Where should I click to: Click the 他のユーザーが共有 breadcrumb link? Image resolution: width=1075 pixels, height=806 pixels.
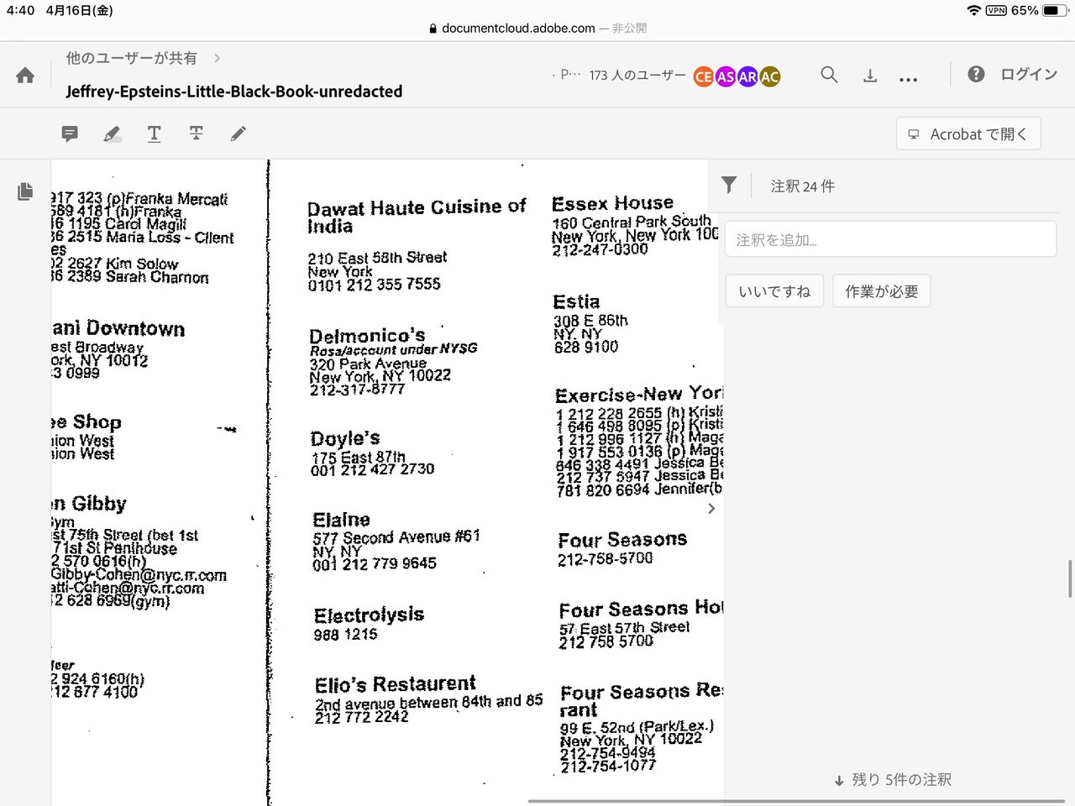click(132, 58)
